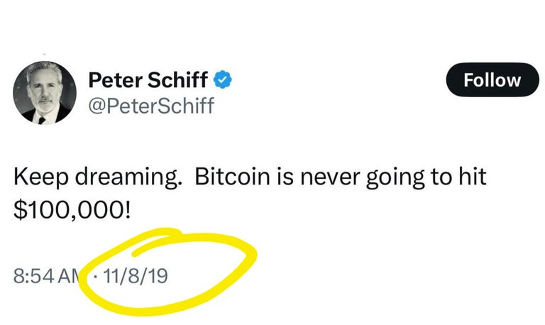This screenshot has width=545, height=325.
Task: Click the blue verified checkmark badge
Action: pyautogui.click(x=222, y=80)
